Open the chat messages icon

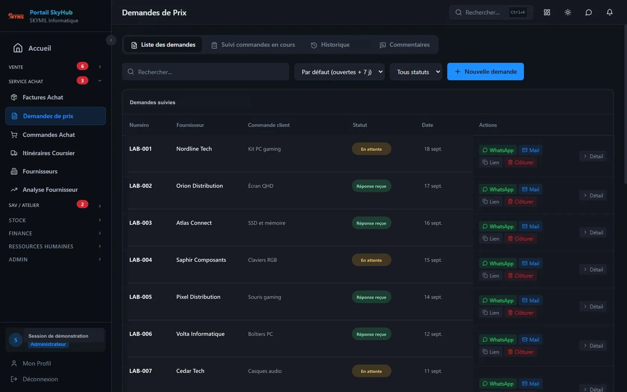tap(589, 12)
